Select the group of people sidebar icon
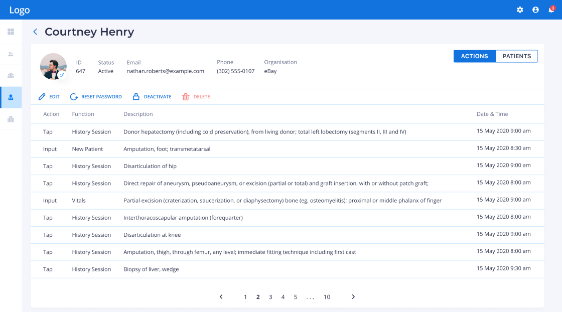The width and height of the screenshot is (562, 312). pyautogui.click(x=11, y=75)
